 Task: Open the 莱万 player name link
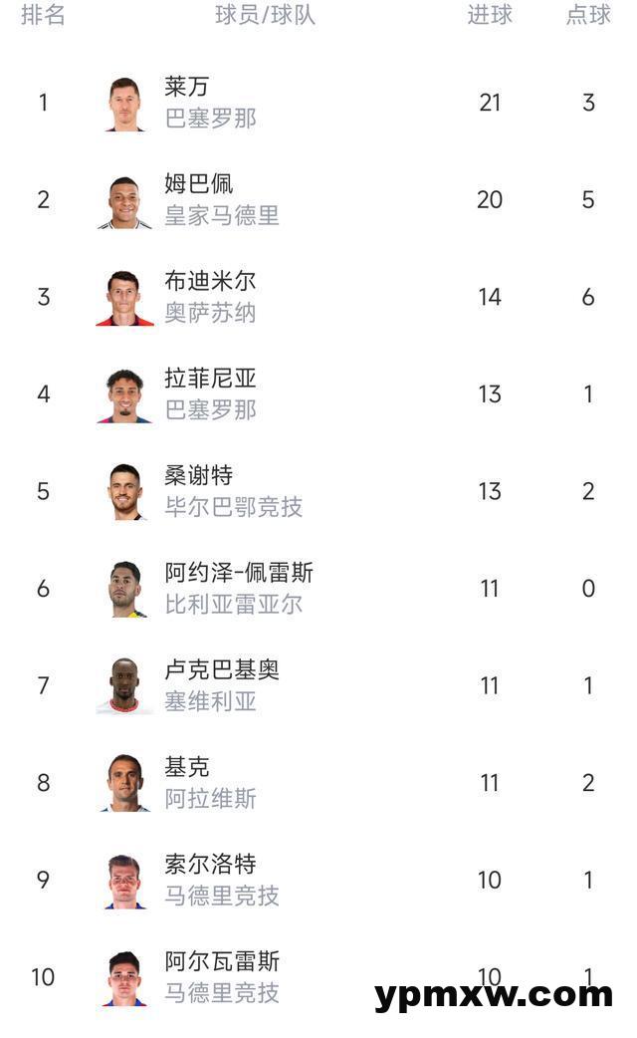coord(187,88)
